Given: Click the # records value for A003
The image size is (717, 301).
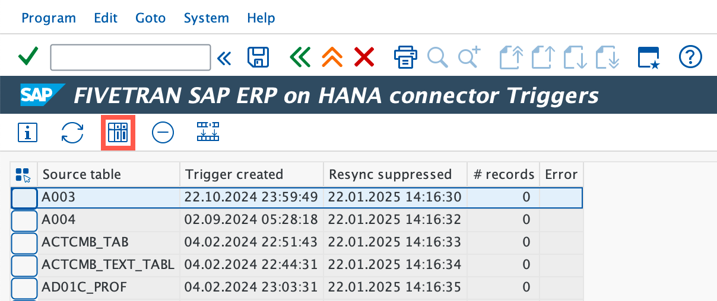Looking at the screenshot, I should pos(503,197).
